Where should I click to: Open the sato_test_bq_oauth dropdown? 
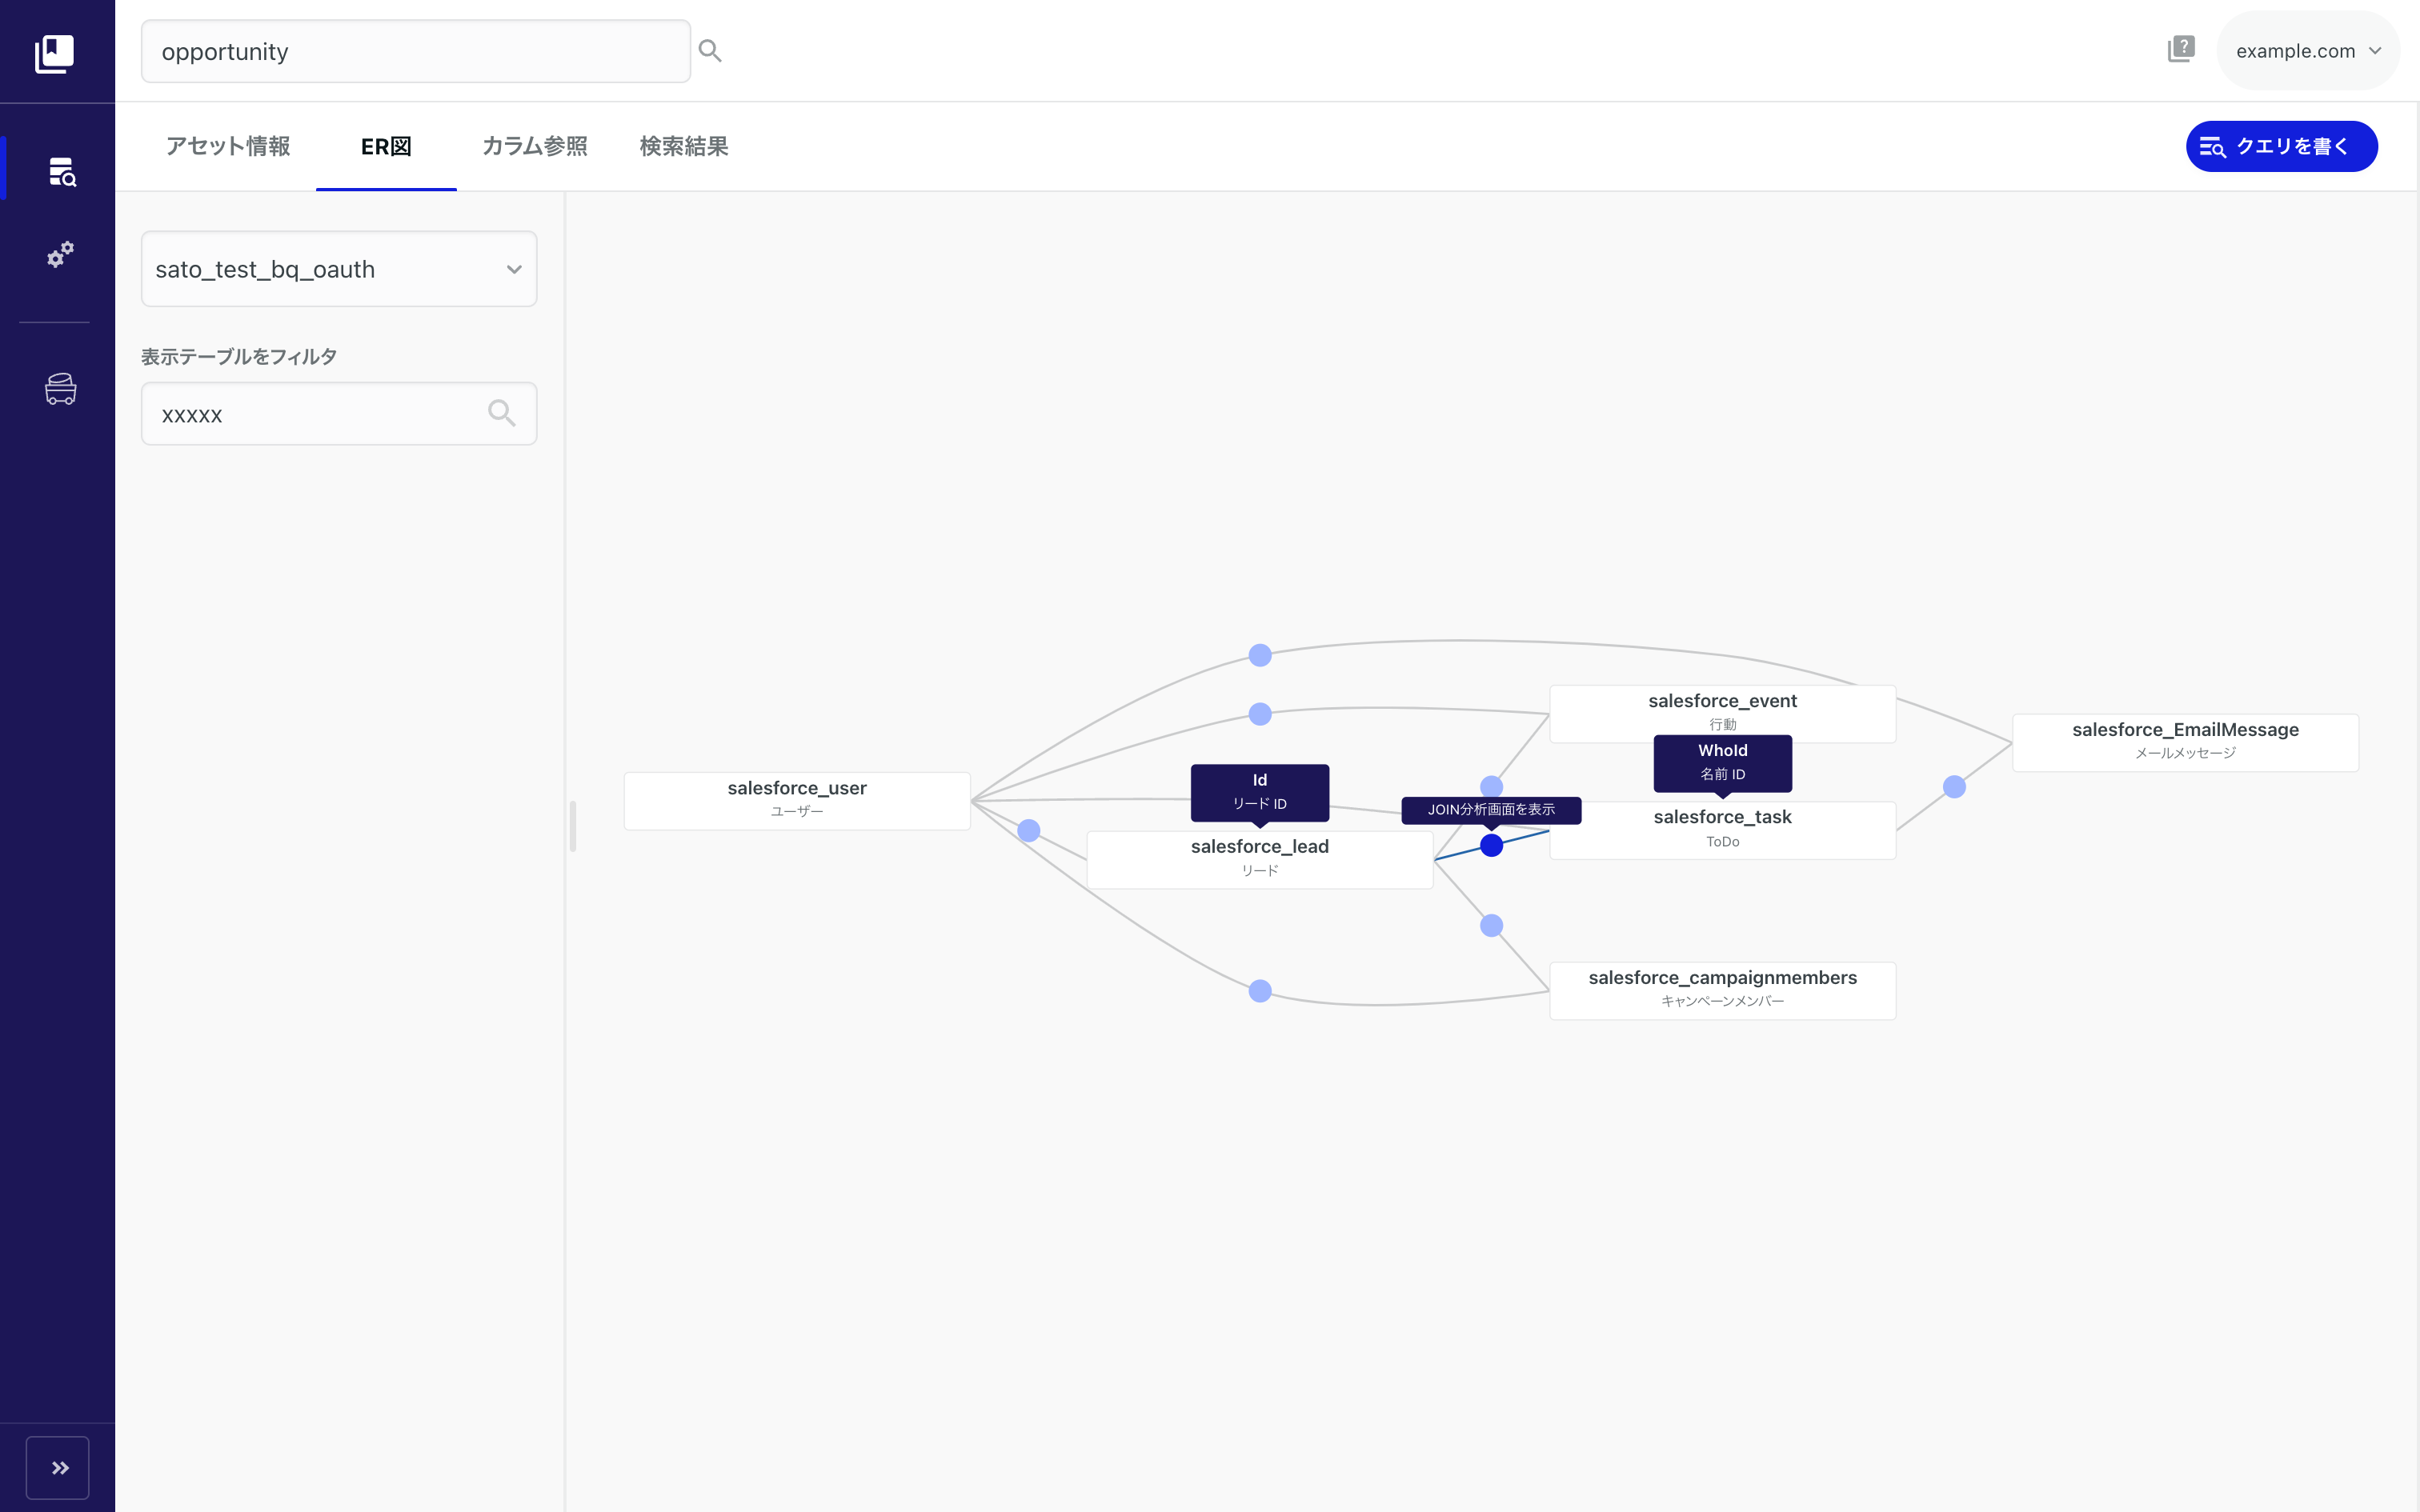[339, 269]
